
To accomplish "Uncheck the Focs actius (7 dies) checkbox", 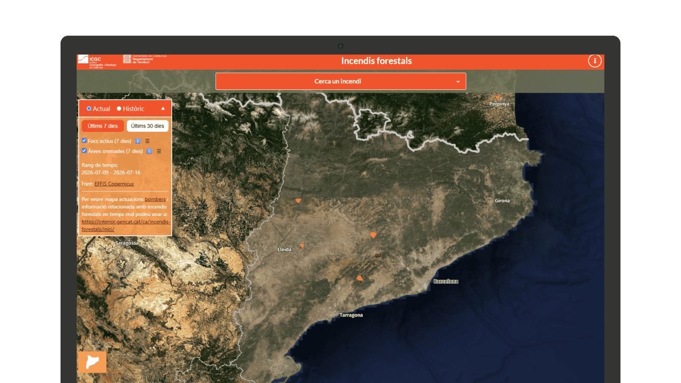I will (x=84, y=140).
